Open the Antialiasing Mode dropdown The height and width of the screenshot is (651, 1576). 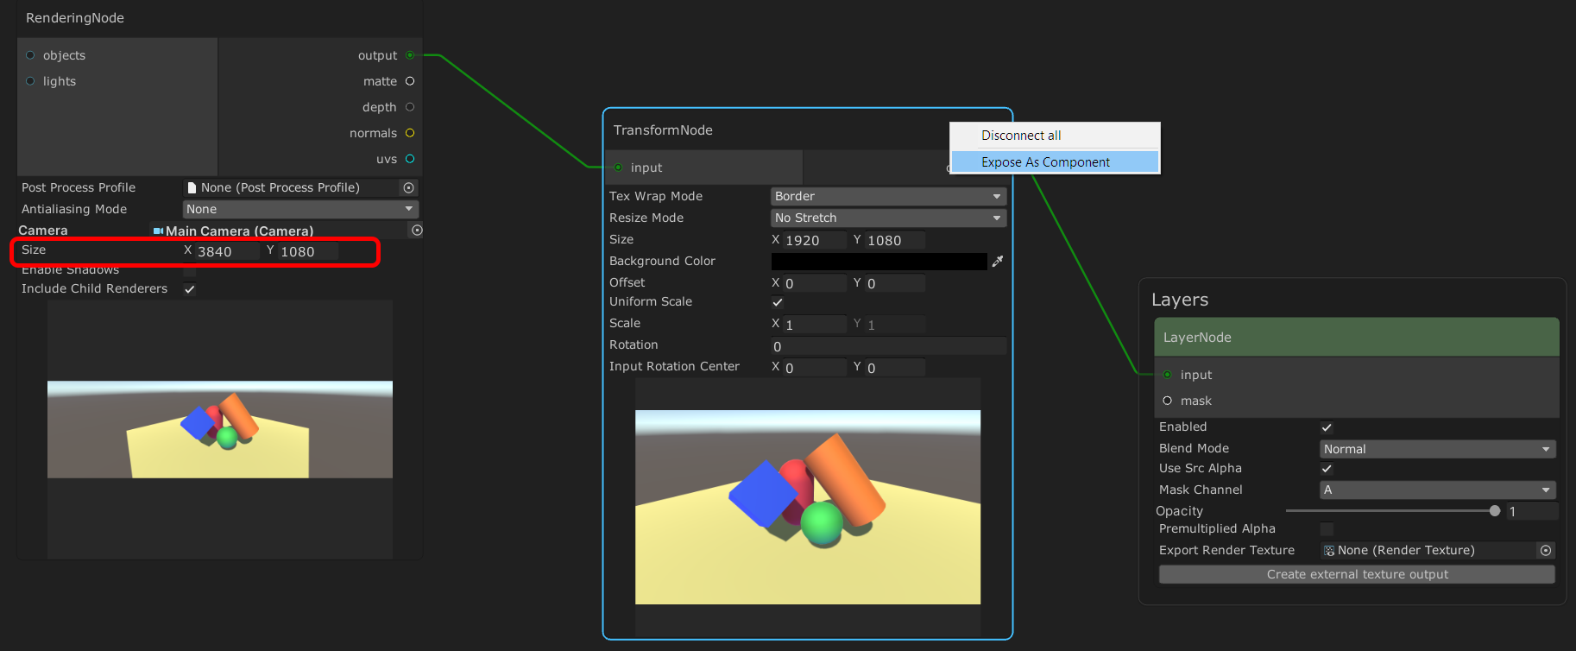[x=300, y=209]
